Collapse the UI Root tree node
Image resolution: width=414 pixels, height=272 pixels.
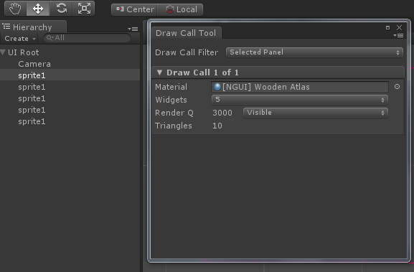pyautogui.click(x=3, y=52)
